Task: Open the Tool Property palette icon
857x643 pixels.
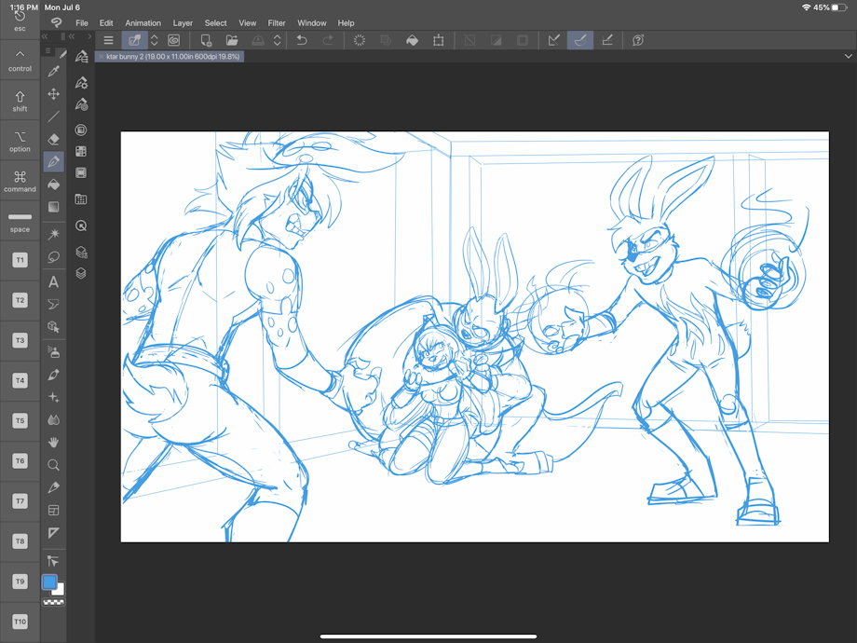Action: point(81,83)
